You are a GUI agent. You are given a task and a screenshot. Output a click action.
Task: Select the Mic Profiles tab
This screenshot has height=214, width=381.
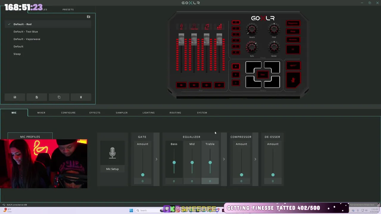pyautogui.click(x=30, y=136)
